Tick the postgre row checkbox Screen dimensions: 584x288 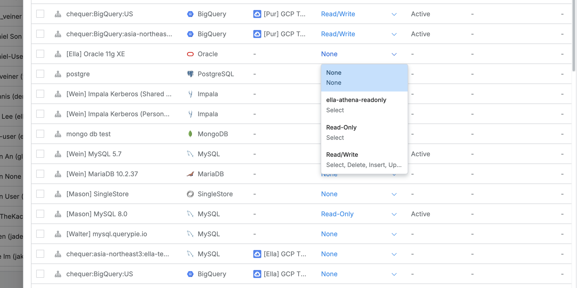click(40, 74)
